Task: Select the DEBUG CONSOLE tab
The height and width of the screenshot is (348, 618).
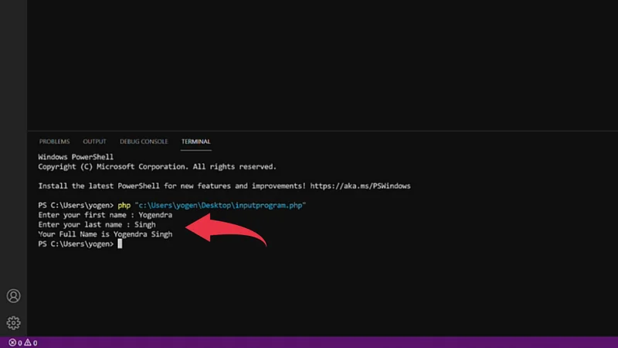Action: tap(144, 142)
